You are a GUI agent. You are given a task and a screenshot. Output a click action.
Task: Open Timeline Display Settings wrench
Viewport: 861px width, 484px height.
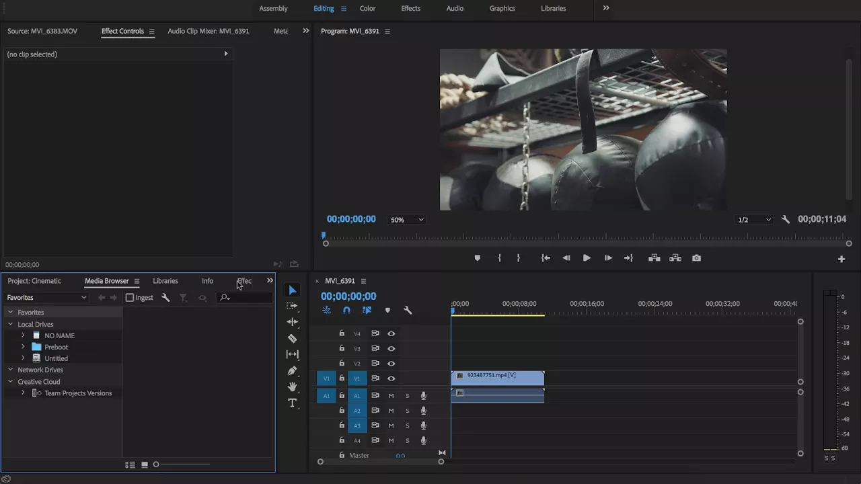coord(408,311)
